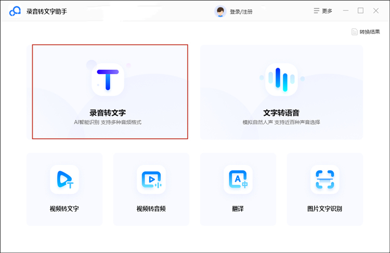Open the 图片文字识别 label

click(x=325, y=208)
